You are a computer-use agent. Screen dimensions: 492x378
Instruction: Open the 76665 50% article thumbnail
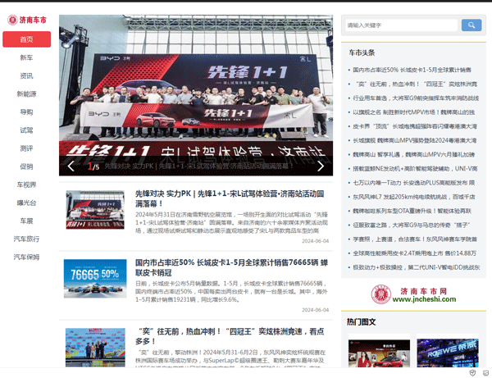[95, 278]
